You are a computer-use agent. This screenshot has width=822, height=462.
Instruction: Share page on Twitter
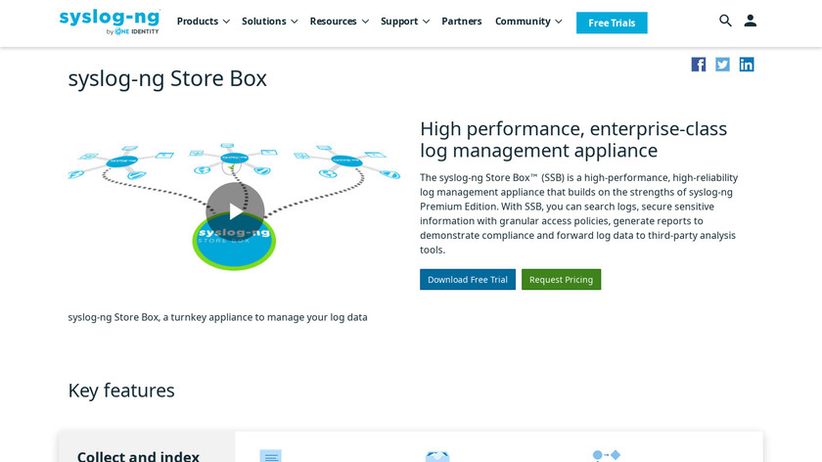[x=722, y=65]
